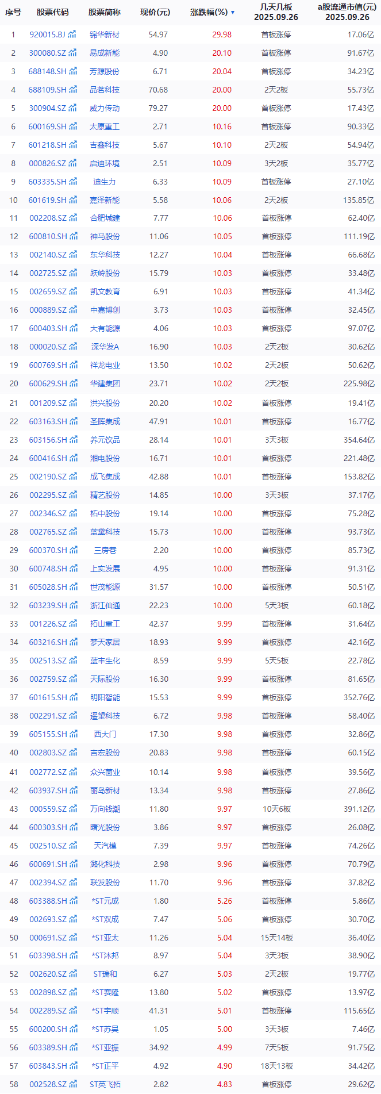Open stock code link 603335.SH
381x1094 pixels.
coord(48,182)
